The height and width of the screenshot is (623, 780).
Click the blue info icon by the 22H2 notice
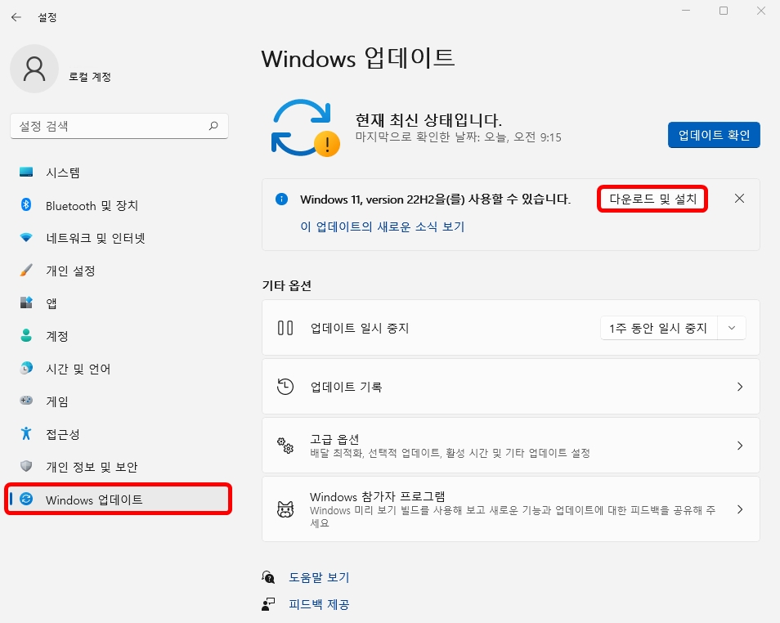[281, 199]
